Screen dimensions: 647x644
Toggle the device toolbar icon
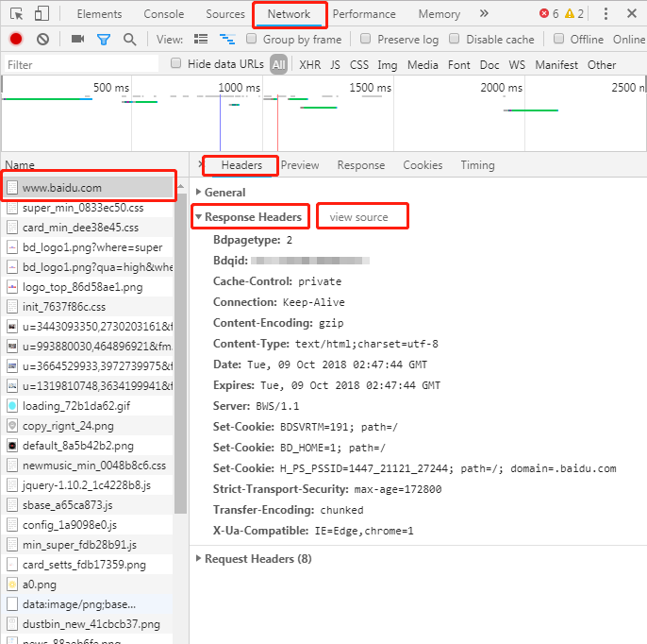[x=42, y=14]
